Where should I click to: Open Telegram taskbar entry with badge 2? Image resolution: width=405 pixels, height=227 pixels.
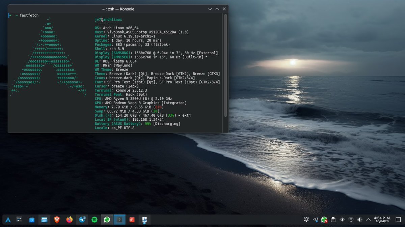(x=82, y=220)
